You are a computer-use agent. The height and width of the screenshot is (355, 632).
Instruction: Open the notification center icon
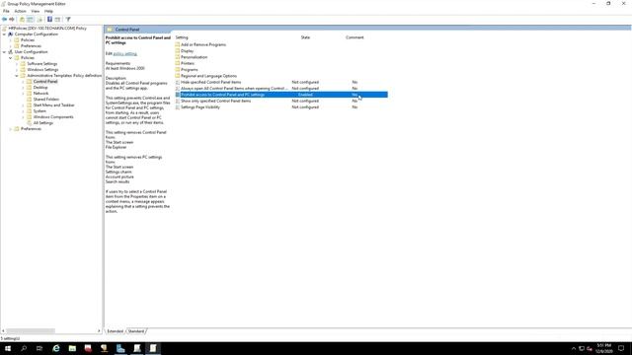(x=621, y=348)
